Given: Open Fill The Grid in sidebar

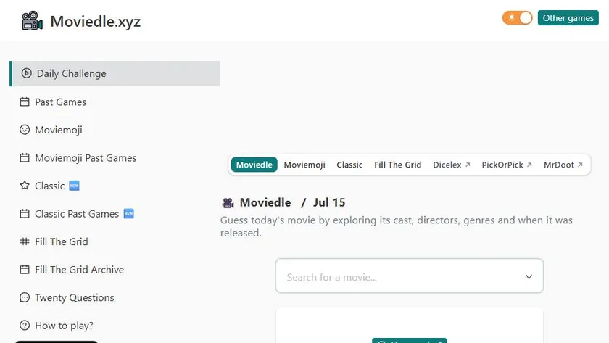Looking at the screenshot, I should (62, 241).
